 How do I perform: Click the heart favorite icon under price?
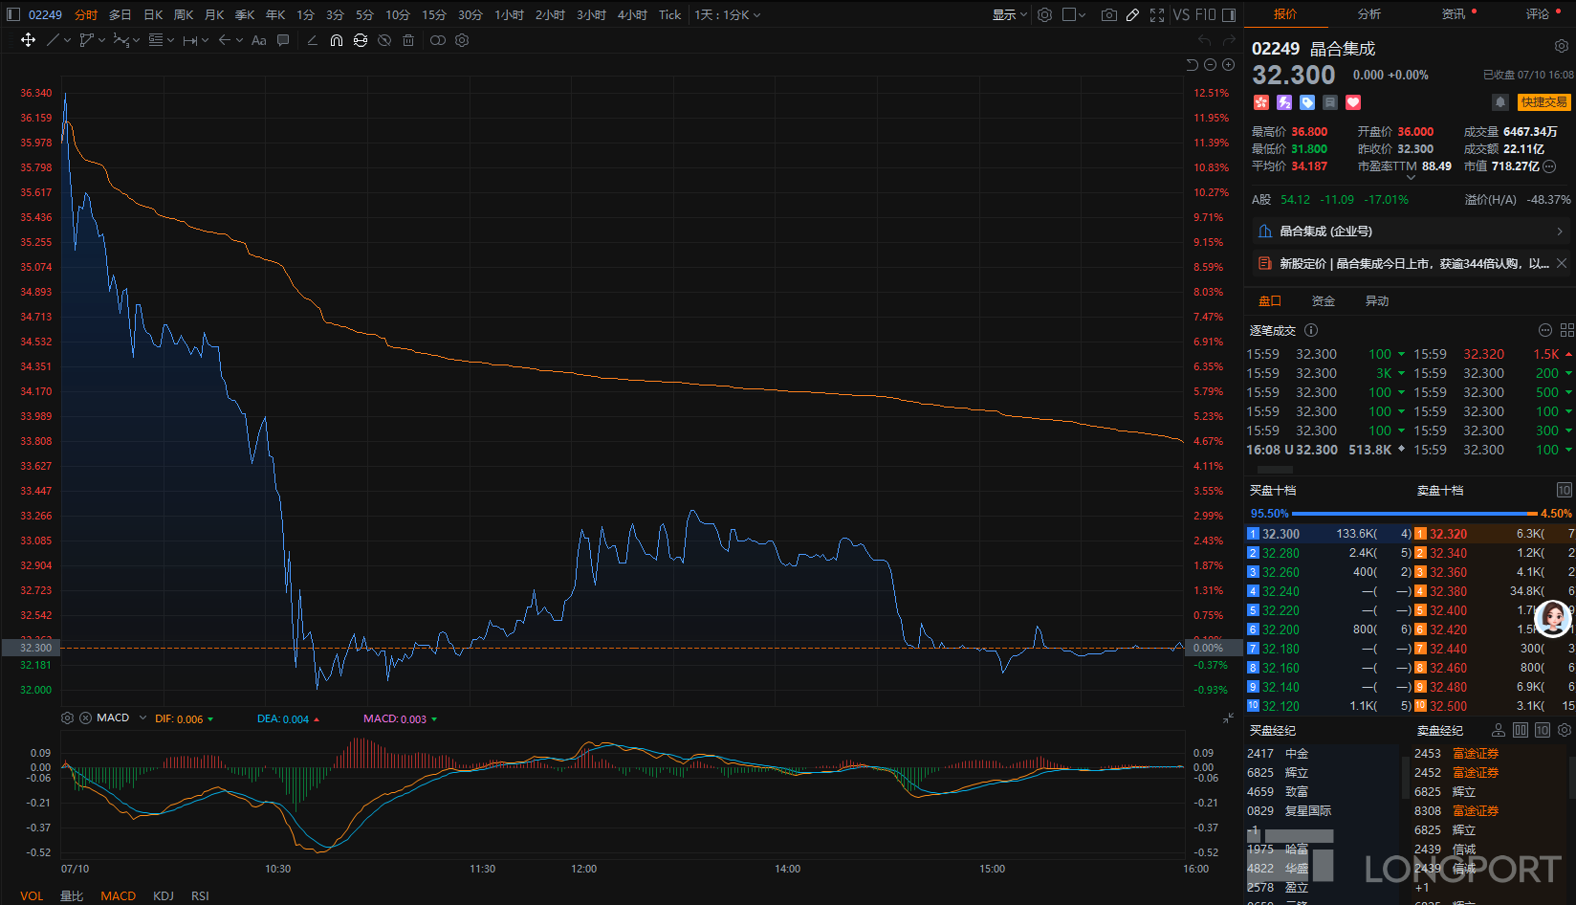[x=1353, y=102]
